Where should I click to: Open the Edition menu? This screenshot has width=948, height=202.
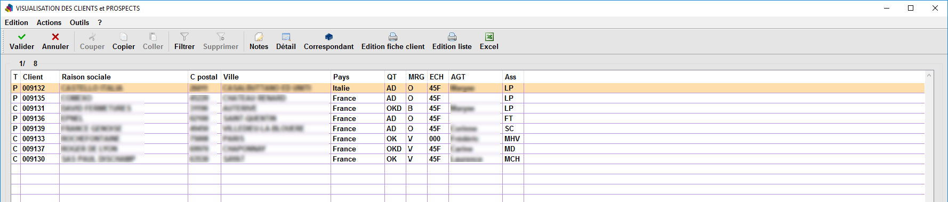(x=17, y=22)
